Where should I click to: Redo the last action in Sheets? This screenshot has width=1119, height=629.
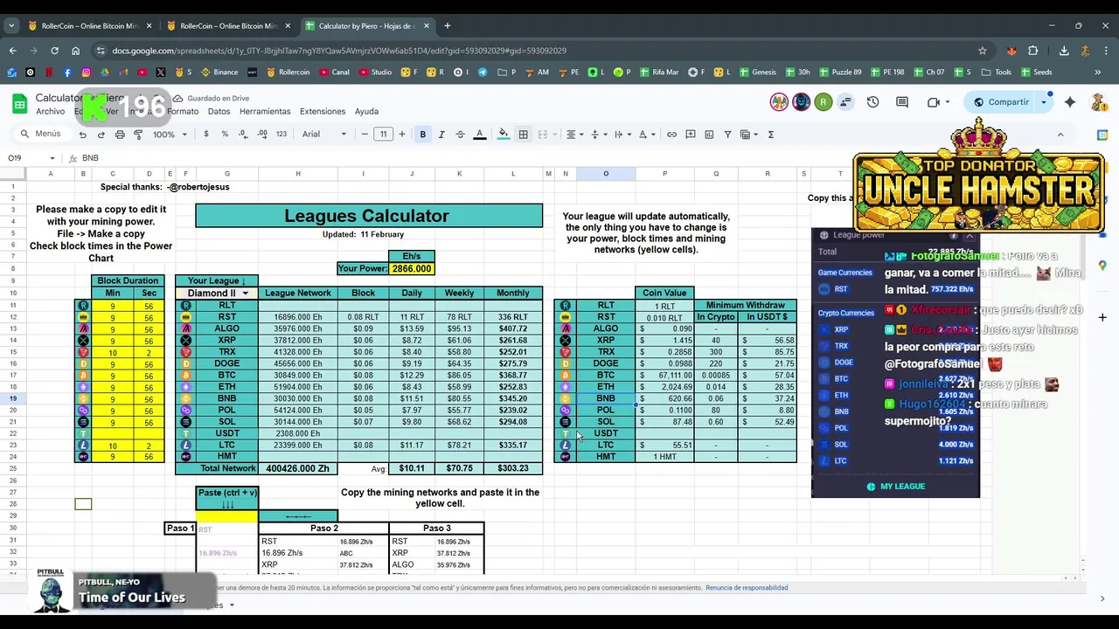click(x=101, y=135)
